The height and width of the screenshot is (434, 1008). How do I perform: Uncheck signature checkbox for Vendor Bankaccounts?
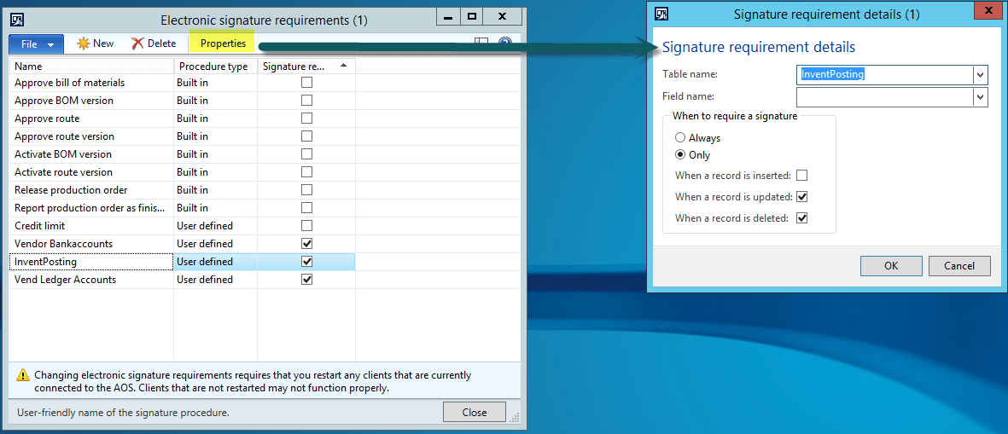[306, 244]
